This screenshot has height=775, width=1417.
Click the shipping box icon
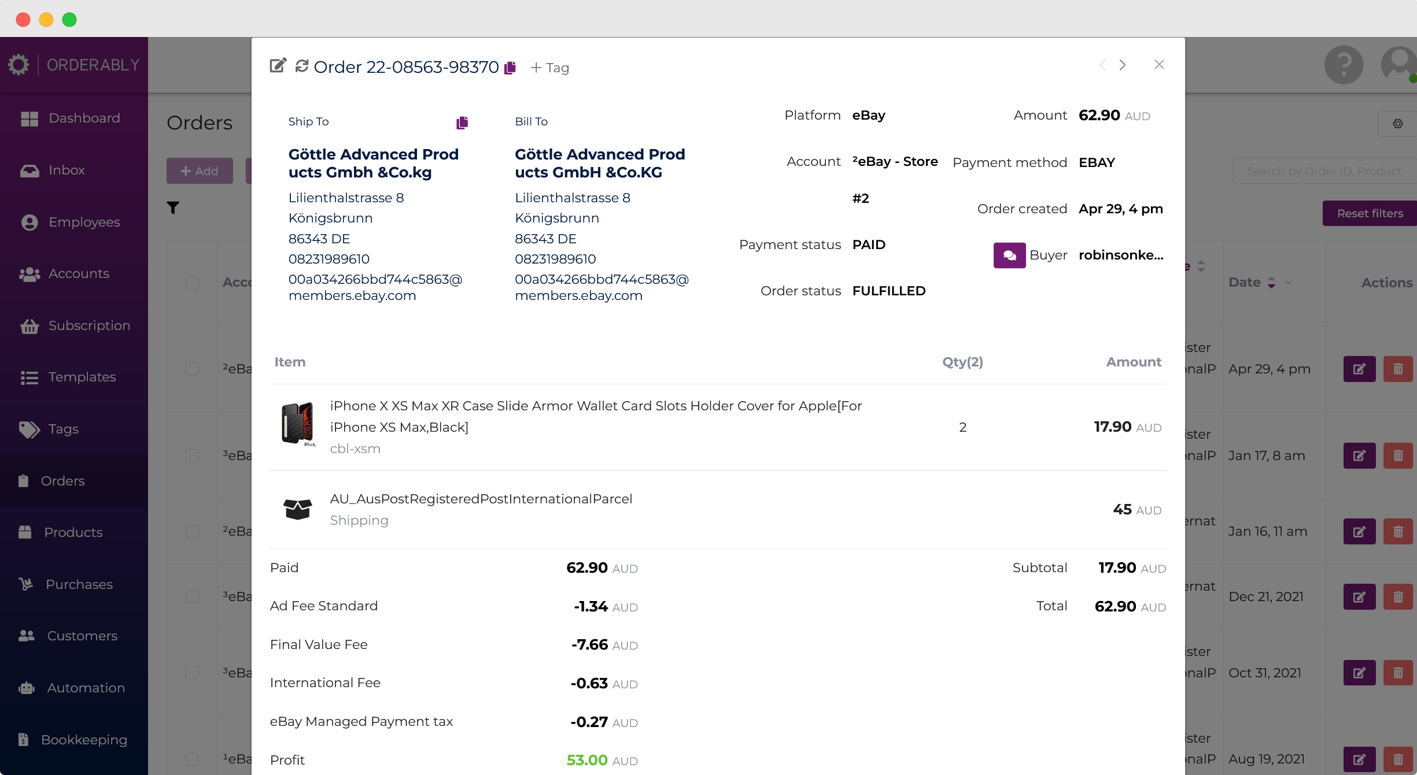point(298,509)
